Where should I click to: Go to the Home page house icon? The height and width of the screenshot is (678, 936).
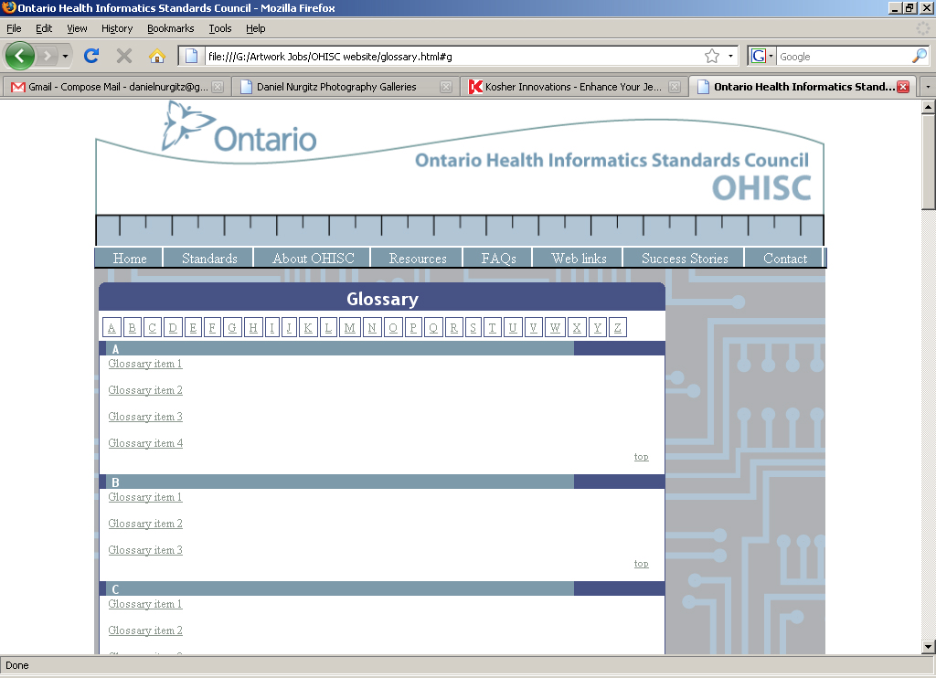click(157, 56)
